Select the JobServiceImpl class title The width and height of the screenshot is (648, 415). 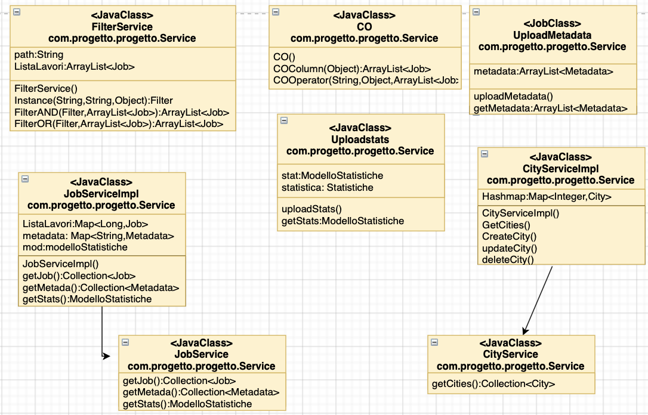(x=101, y=194)
